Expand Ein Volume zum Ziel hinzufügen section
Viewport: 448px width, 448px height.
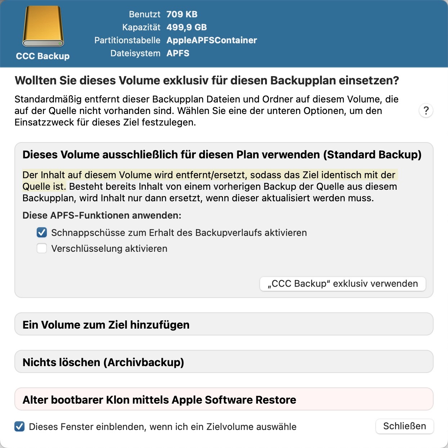click(x=224, y=324)
